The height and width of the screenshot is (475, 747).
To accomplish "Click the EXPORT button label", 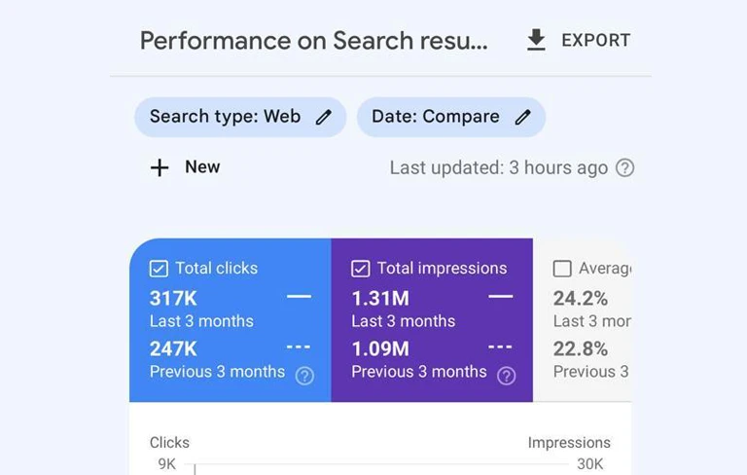I will 595,41.
